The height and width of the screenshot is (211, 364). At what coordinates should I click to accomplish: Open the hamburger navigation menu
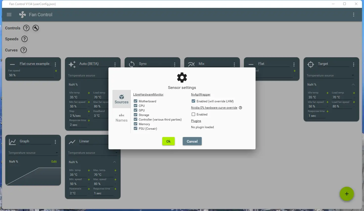point(9,15)
